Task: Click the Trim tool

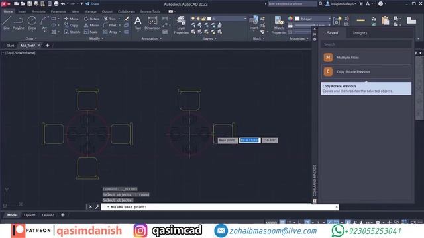Action: (109, 19)
